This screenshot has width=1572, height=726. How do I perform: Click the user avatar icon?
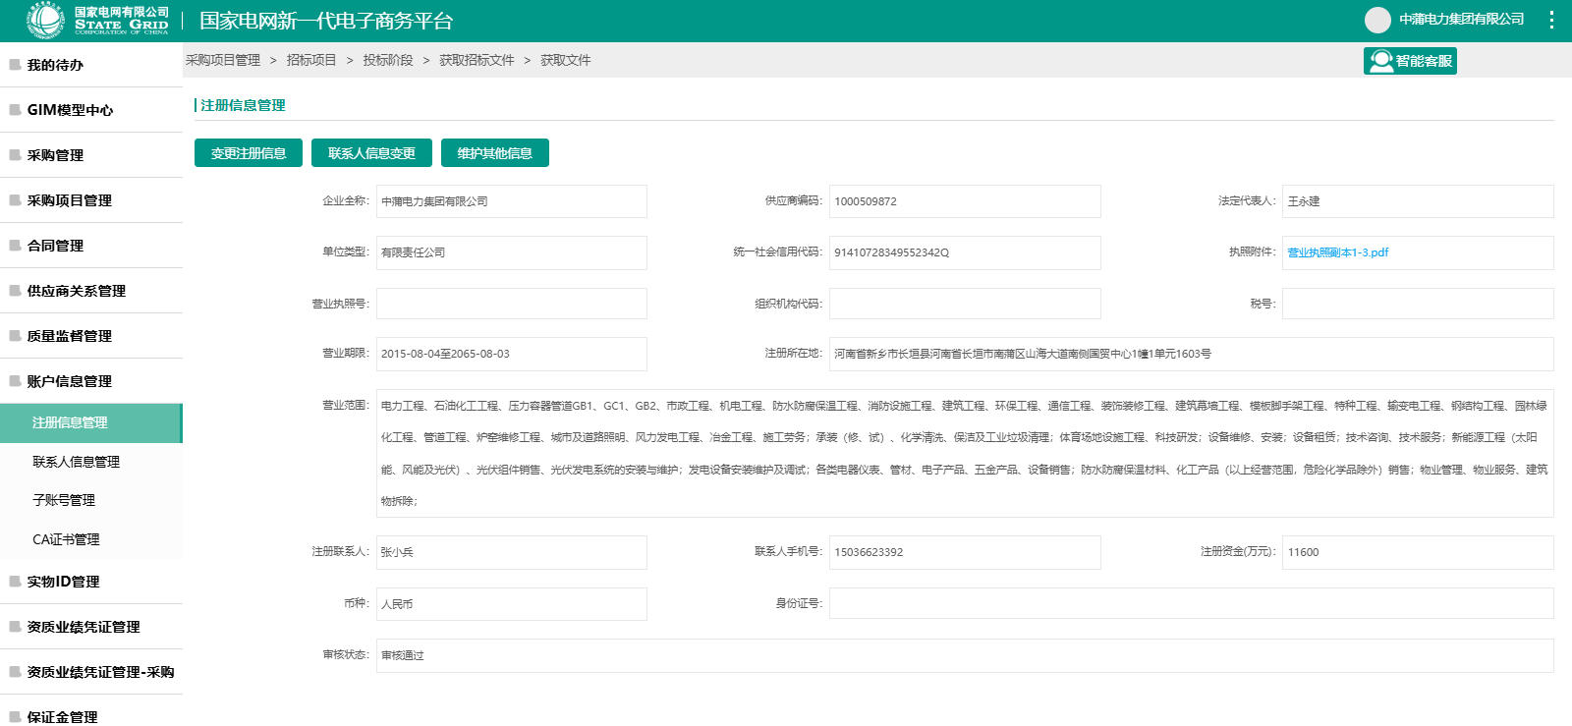[x=1378, y=20]
